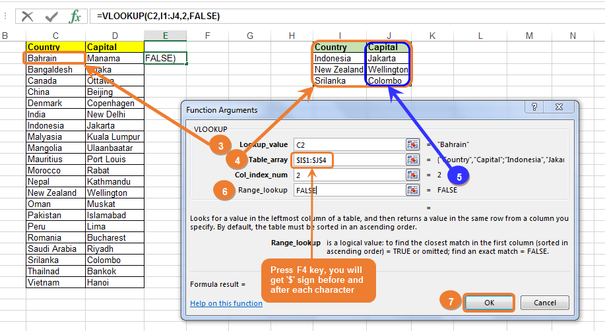Select the yellow Capital header in column D

click(x=115, y=47)
